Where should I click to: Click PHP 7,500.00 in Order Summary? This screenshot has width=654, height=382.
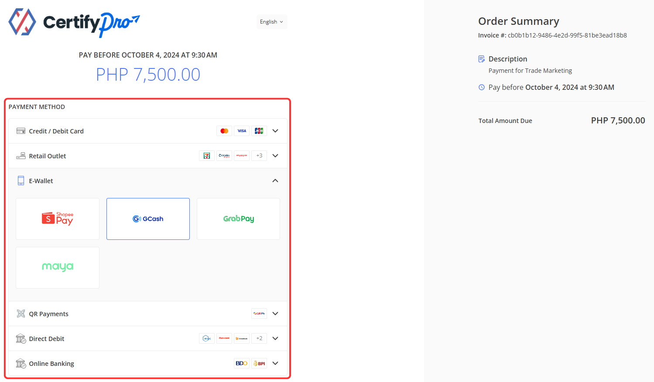pos(618,120)
